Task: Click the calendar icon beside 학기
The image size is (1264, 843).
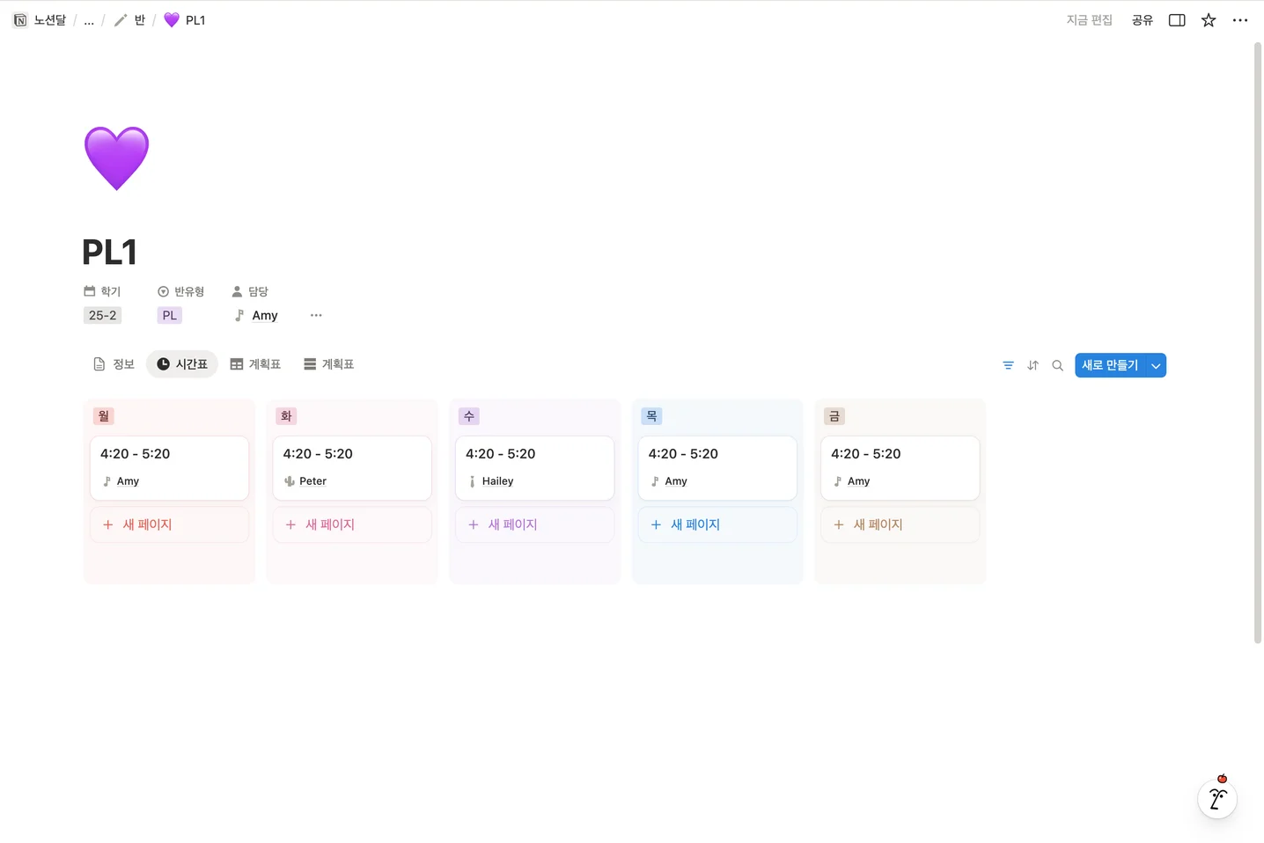Action: click(89, 290)
